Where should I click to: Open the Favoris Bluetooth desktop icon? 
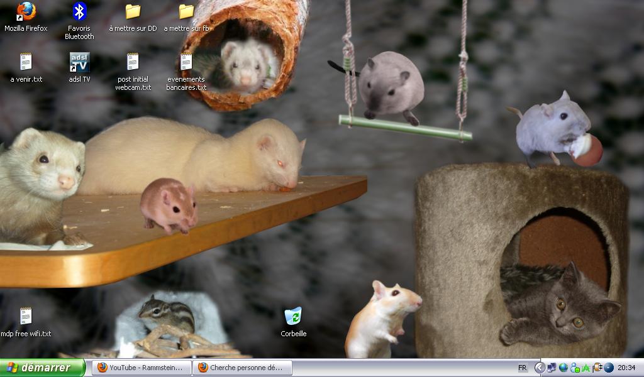79,12
